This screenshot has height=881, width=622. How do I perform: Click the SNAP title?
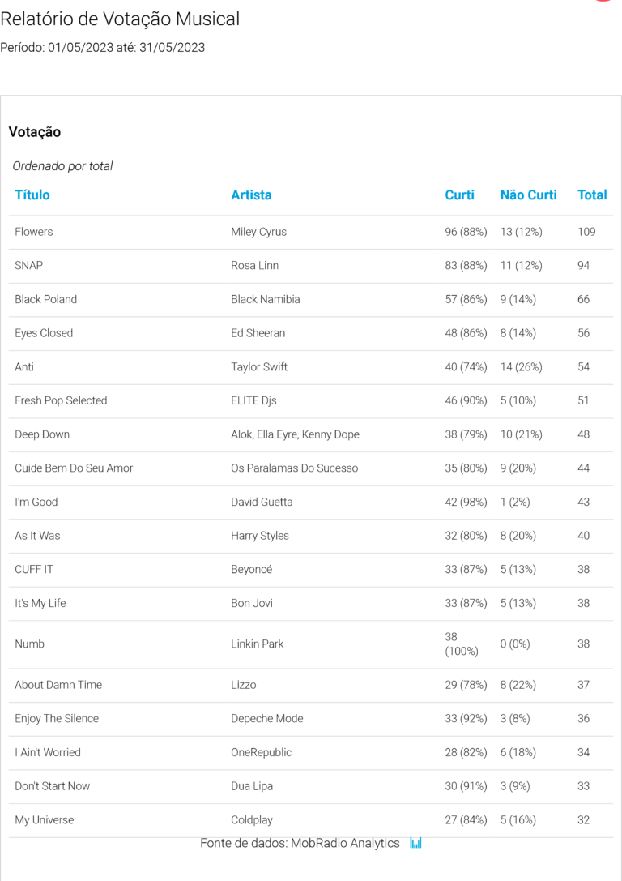(x=28, y=265)
